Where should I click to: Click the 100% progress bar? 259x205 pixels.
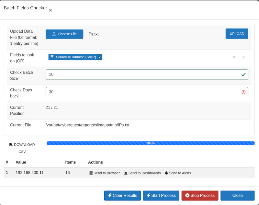(151, 143)
